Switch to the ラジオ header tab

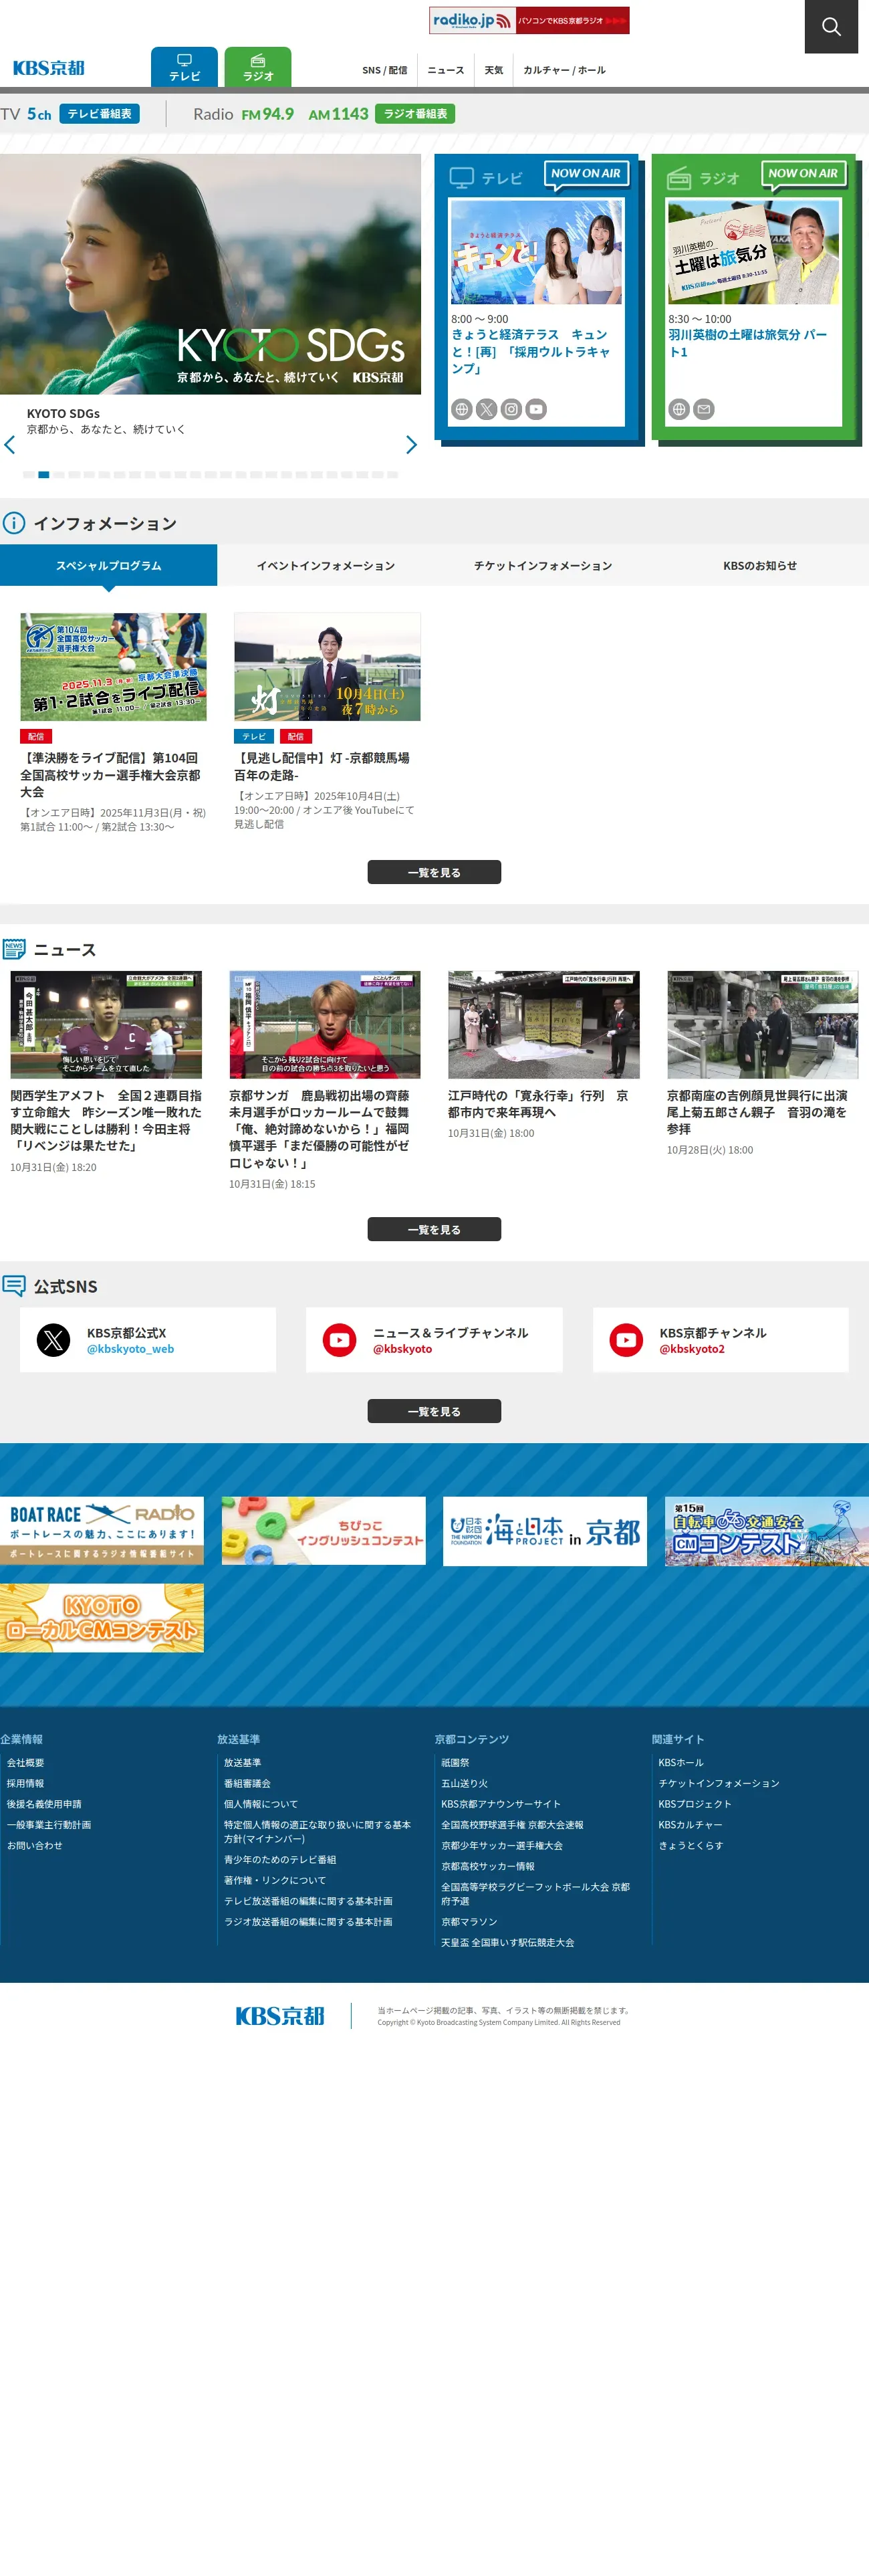(x=258, y=67)
